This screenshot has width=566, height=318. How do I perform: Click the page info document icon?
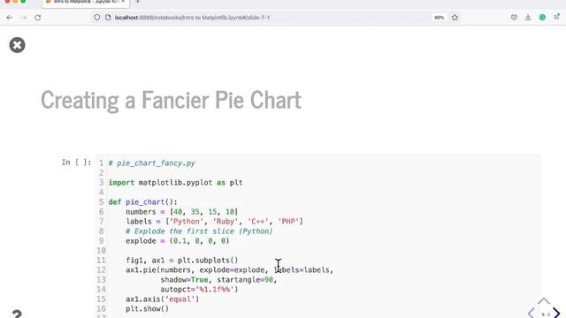click(108, 18)
